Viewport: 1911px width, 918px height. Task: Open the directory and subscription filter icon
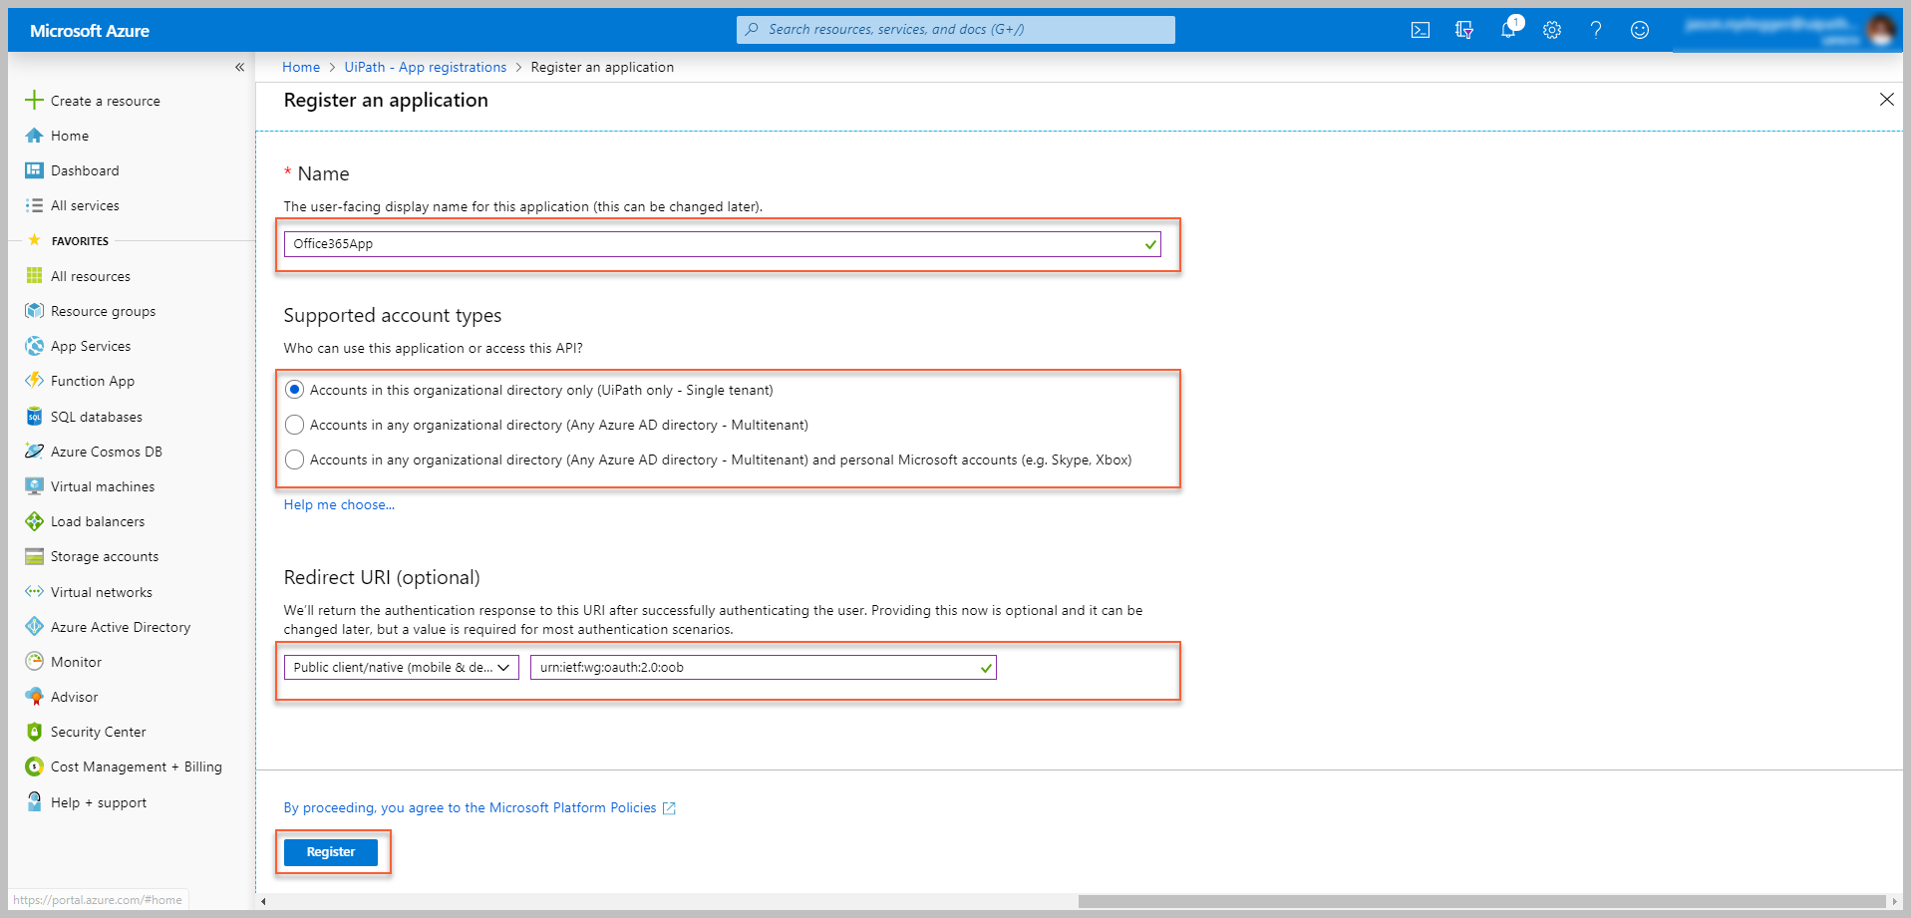1463,30
